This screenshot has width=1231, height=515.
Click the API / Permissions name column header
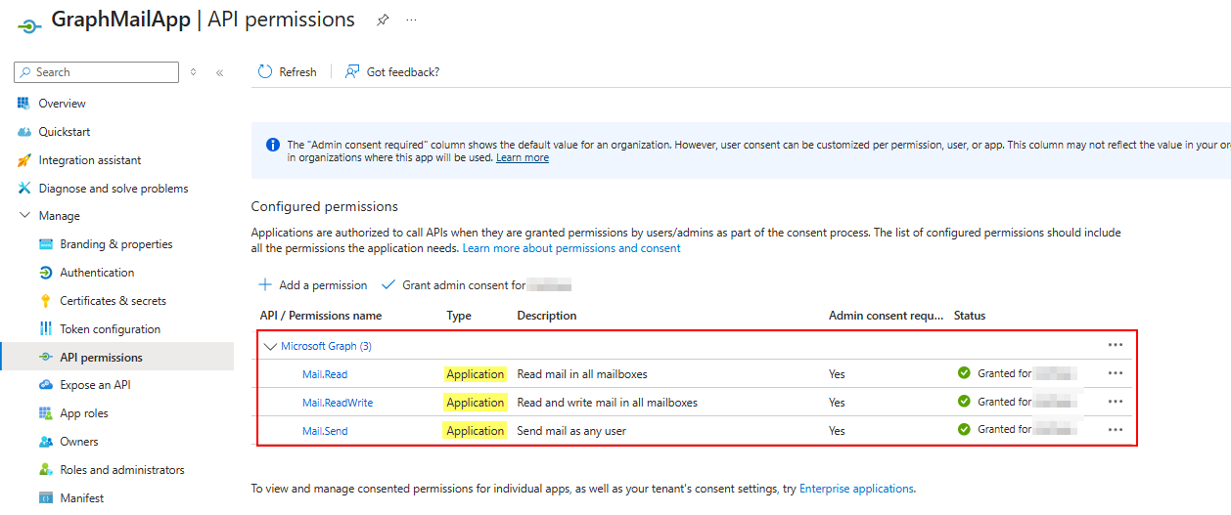click(x=321, y=316)
